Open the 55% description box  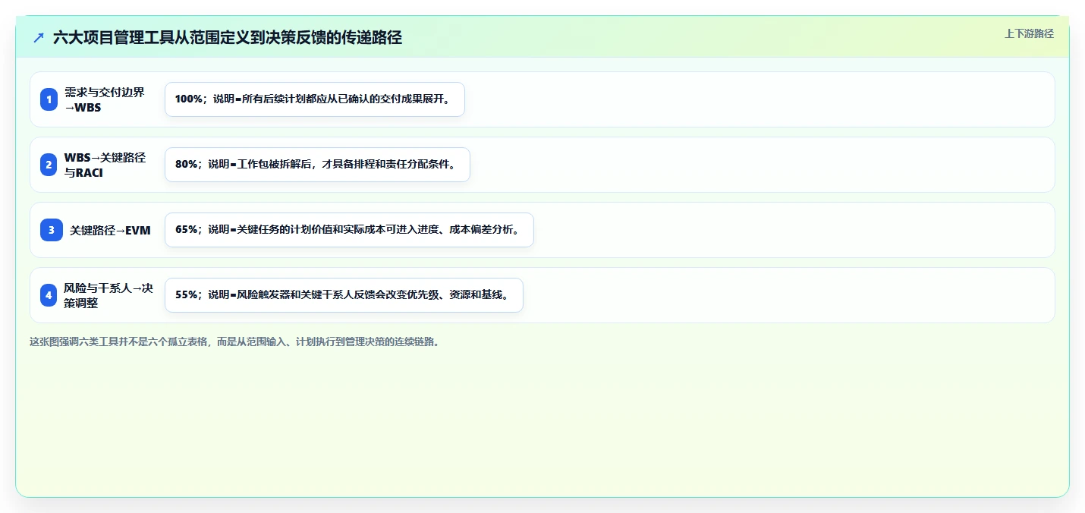coord(344,295)
